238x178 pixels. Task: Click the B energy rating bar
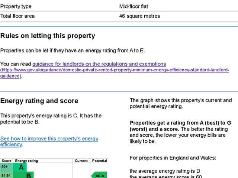[x=25, y=175]
